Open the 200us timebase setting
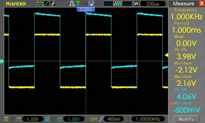 pos(153,4)
